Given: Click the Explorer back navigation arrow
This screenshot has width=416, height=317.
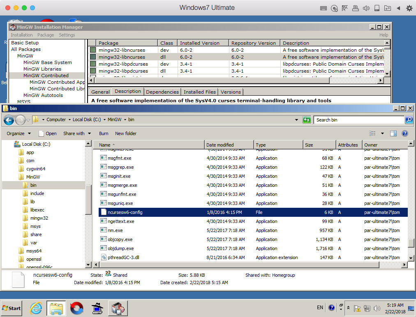Looking at the screenshot, I should (x=9, y=120).
